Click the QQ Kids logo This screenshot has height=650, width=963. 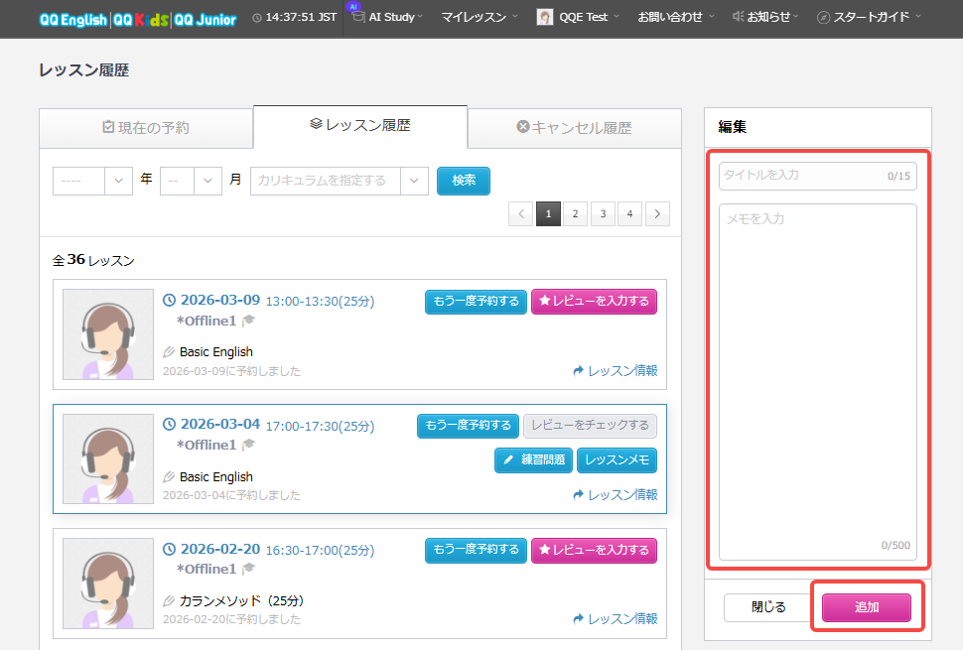[140, 19]
